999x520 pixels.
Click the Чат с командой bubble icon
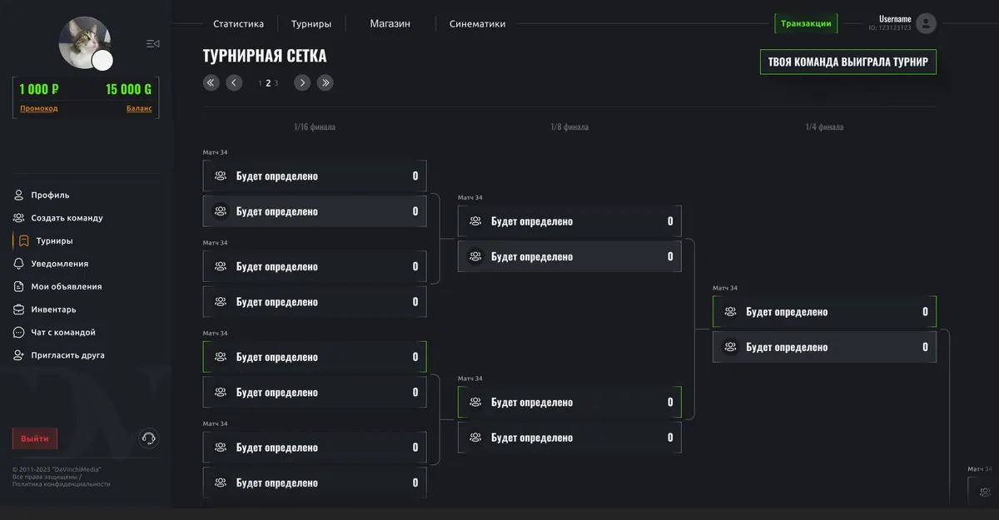(18, 333)
